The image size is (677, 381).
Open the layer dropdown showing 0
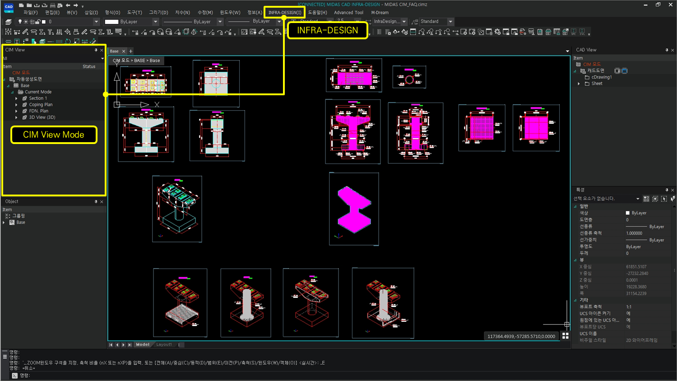pos(96,22)
